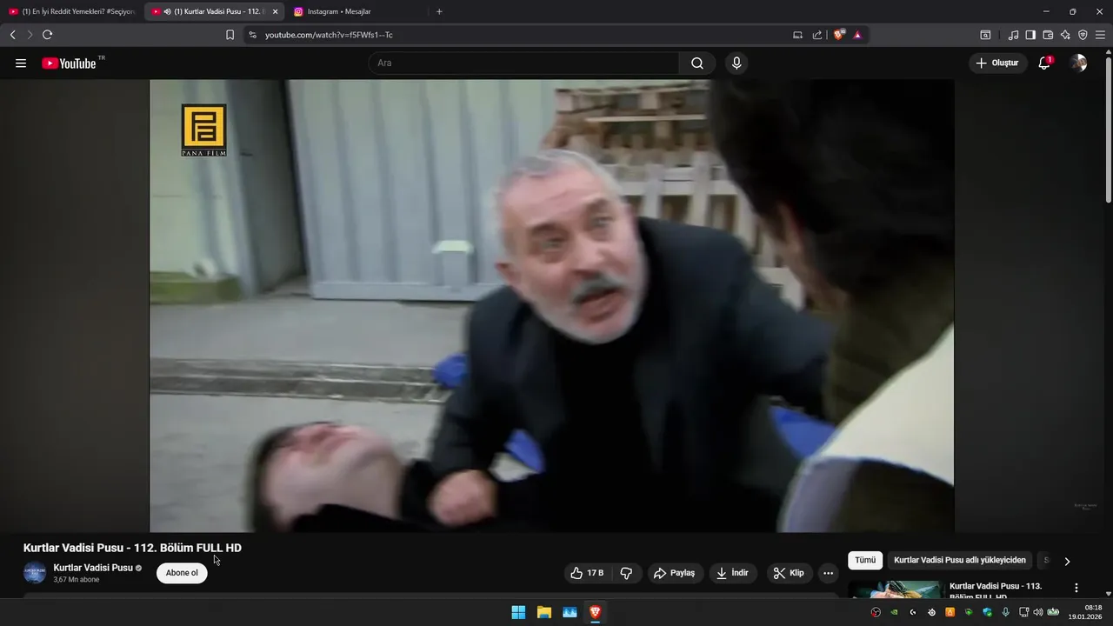Screen dimensions: 1113x626
Task: Click the Brave browser taskbar icon
Action: pos(595,612)
